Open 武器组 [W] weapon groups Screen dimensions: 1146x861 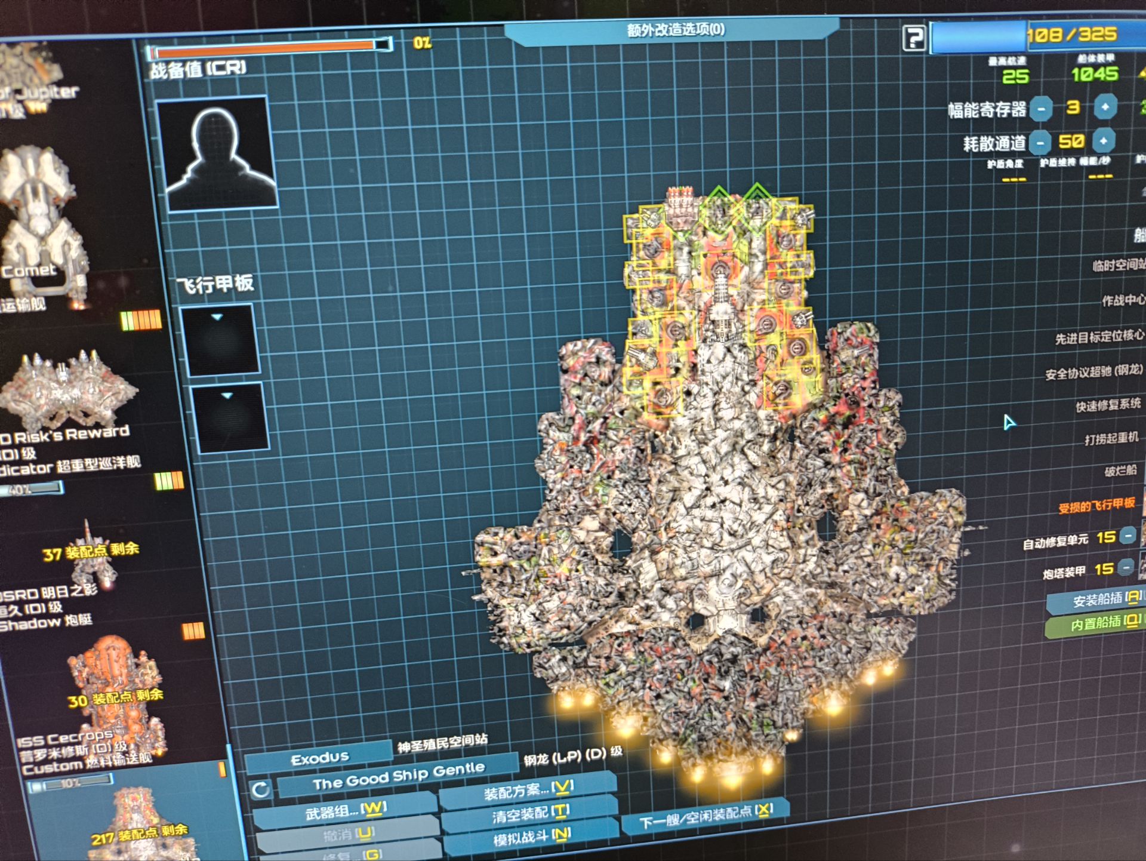346,810
